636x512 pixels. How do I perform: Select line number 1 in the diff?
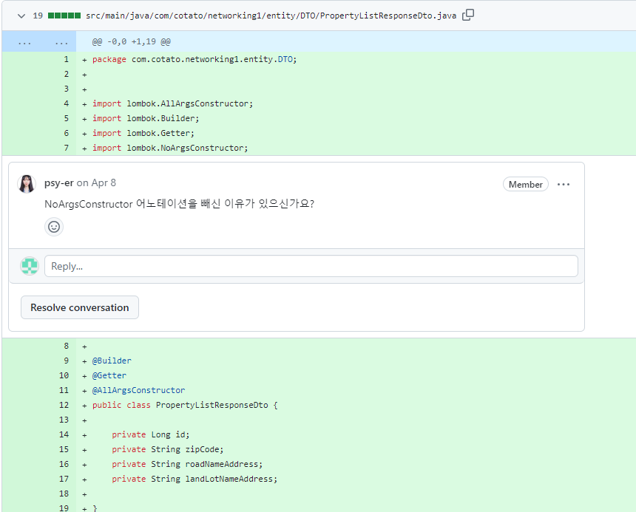pos(66,58)
